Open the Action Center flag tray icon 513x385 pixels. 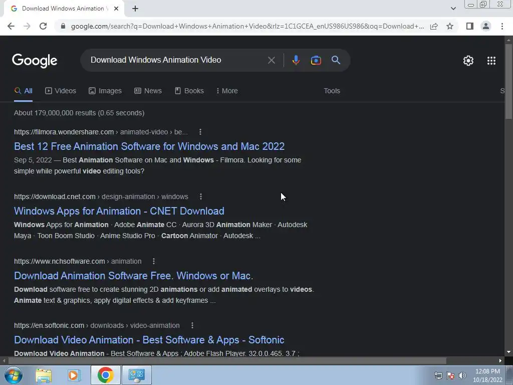450,375
